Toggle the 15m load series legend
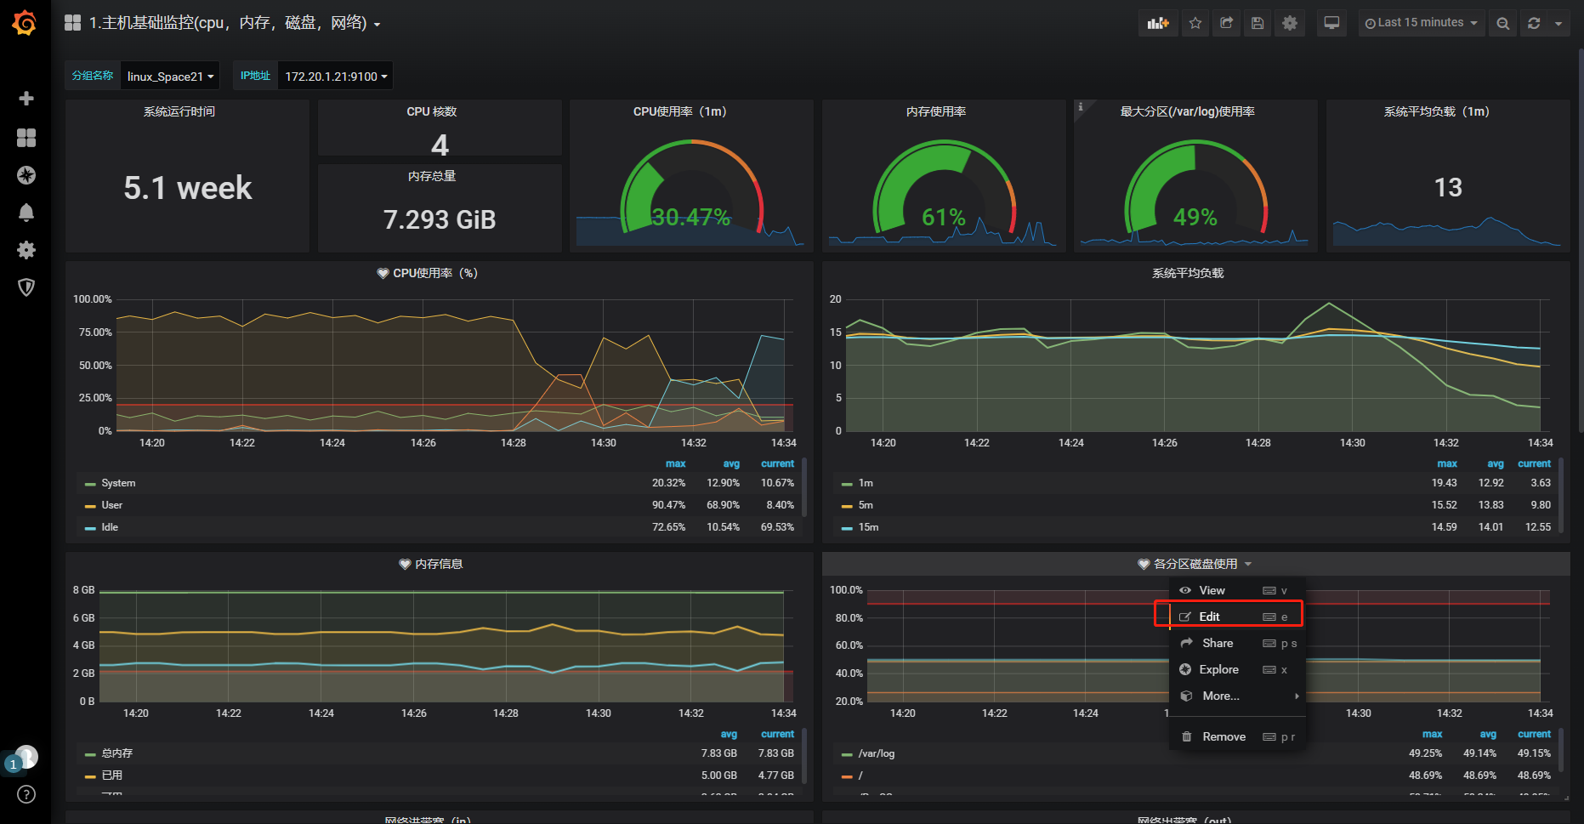The height and width of the screenshot is (824, 1584). [868, 527]
